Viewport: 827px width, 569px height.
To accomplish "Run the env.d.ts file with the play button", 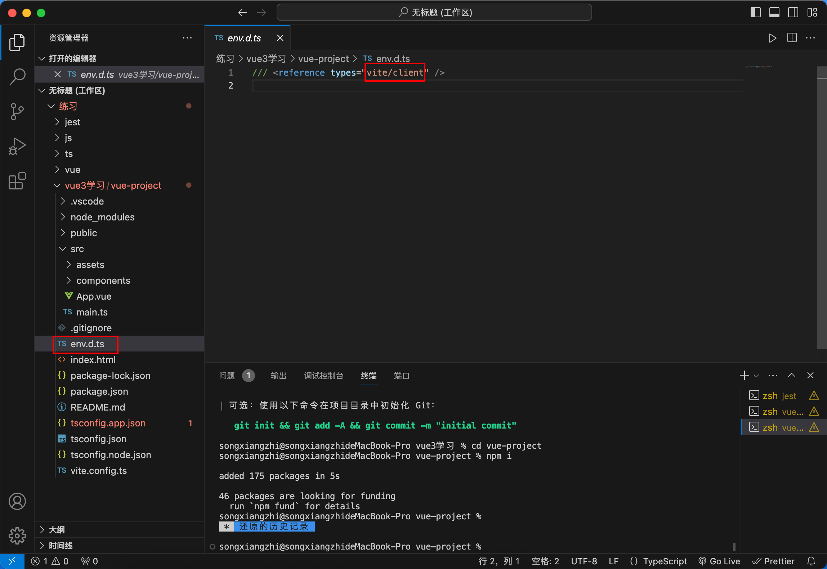I will coord(772,37).
